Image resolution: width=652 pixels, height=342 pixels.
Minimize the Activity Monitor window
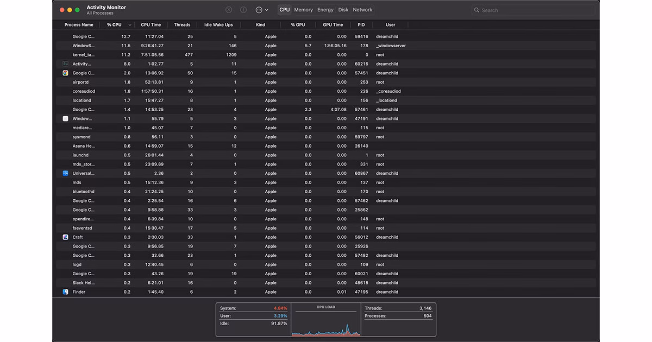[x=70, y=10]
